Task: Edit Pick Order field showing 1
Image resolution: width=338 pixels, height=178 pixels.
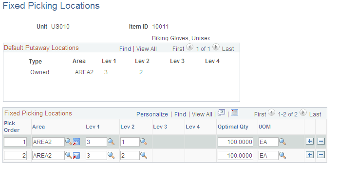Action: (15, 142)
